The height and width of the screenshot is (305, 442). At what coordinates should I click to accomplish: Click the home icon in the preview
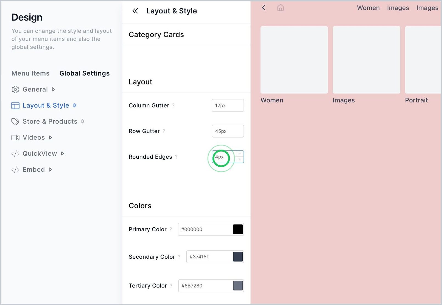coord(280,8)
